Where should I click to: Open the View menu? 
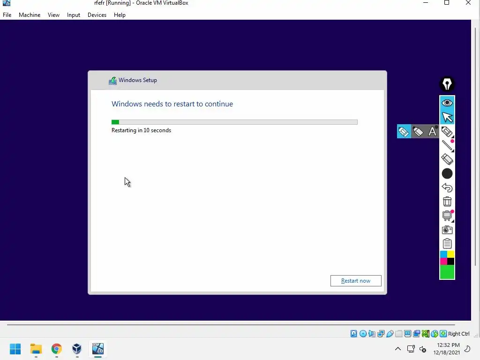tap(53, 15)
